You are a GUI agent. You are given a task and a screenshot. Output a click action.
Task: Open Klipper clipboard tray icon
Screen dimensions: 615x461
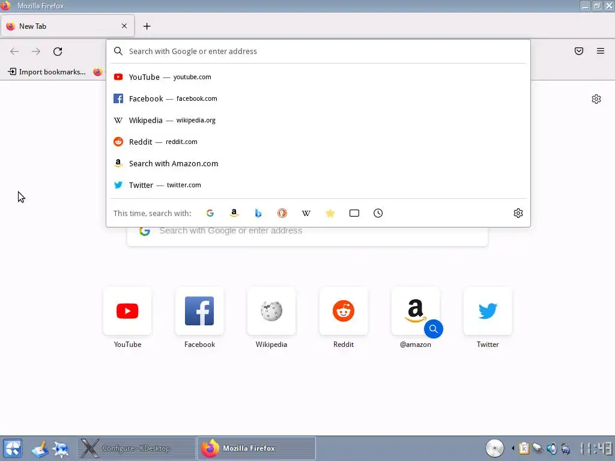click(524, 448)
